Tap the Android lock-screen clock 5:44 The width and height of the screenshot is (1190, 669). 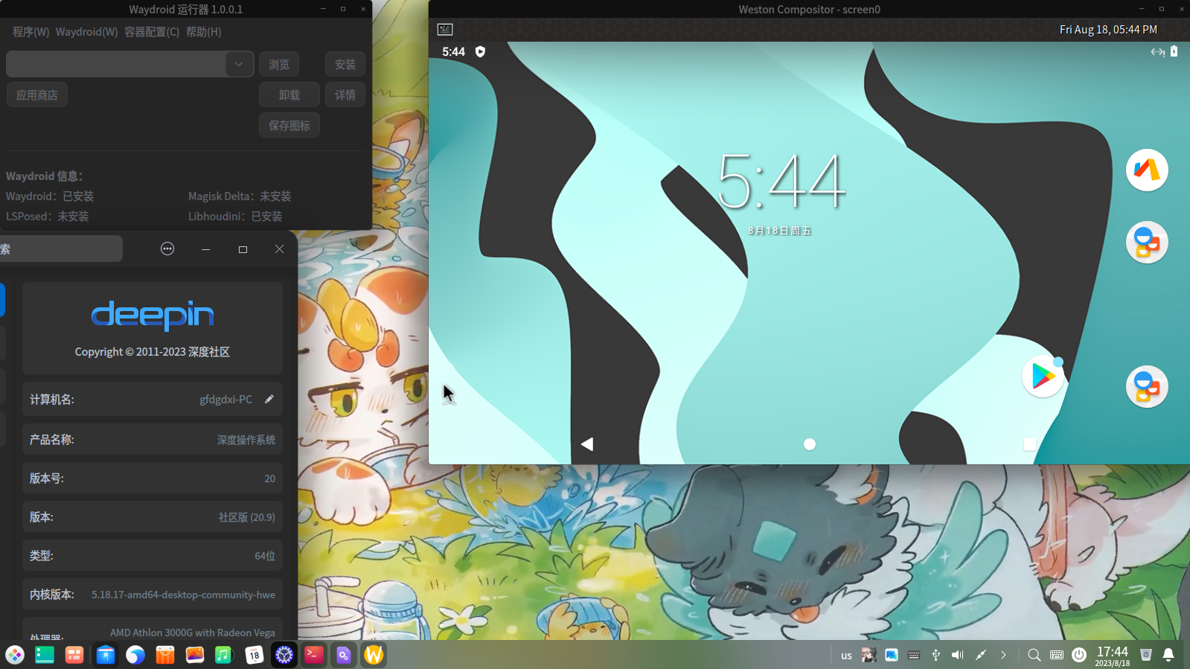click(x=781, y=181)
